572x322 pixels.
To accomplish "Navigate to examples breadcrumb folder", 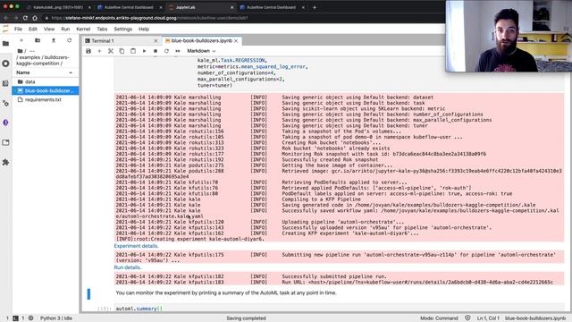I will [x=30, y=57].
